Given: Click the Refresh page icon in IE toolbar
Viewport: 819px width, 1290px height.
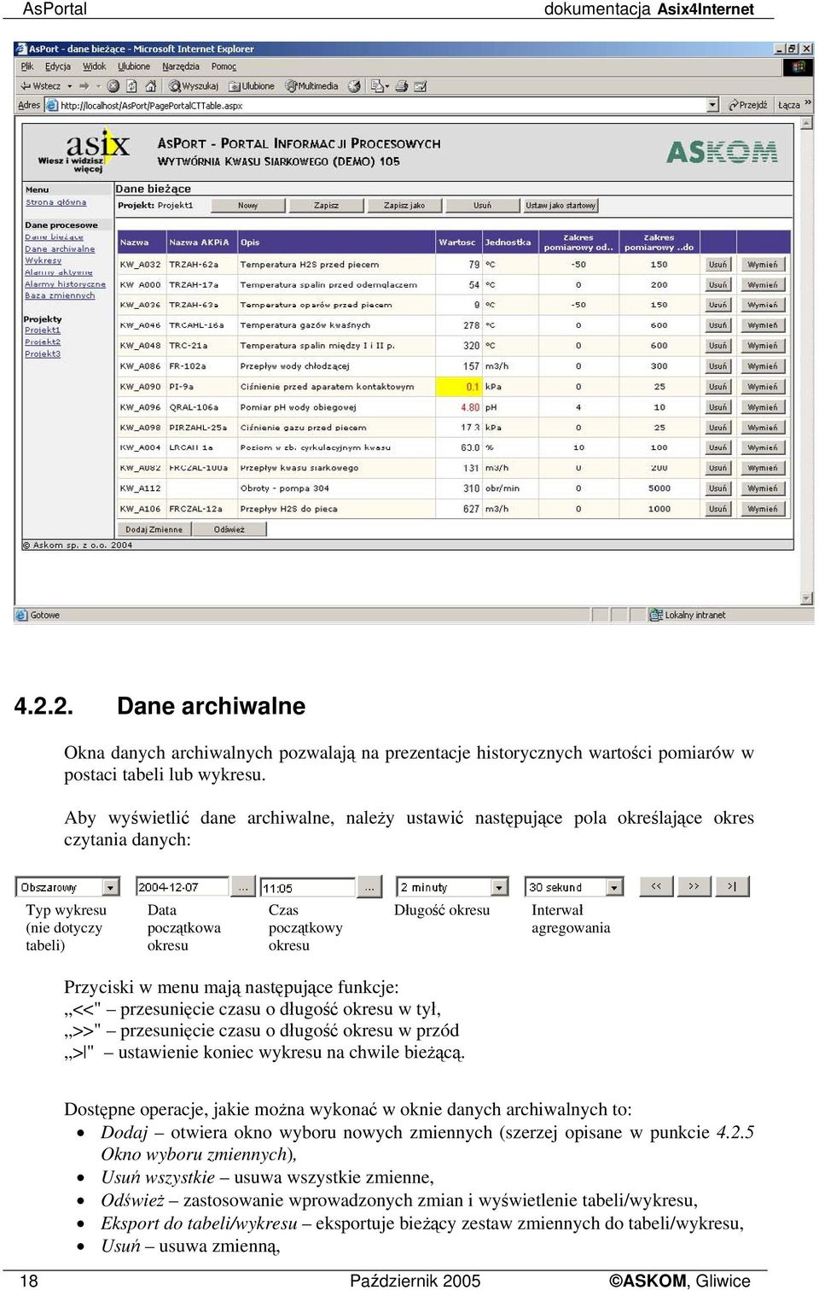Looking at the screenshot, I should point(131,85).
